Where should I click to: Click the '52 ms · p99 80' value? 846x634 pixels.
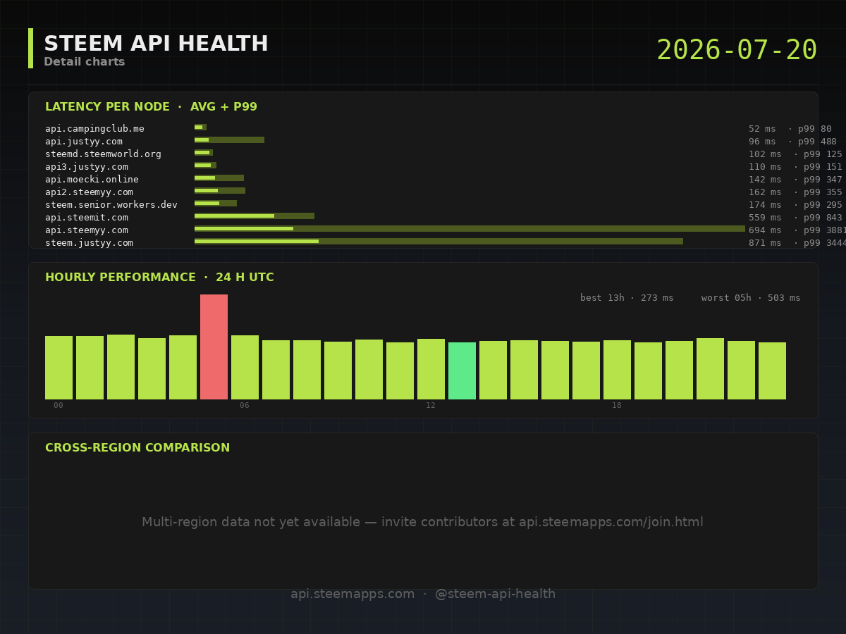(x=790, y=129)
